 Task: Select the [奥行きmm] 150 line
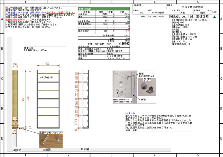click(180, 25)
